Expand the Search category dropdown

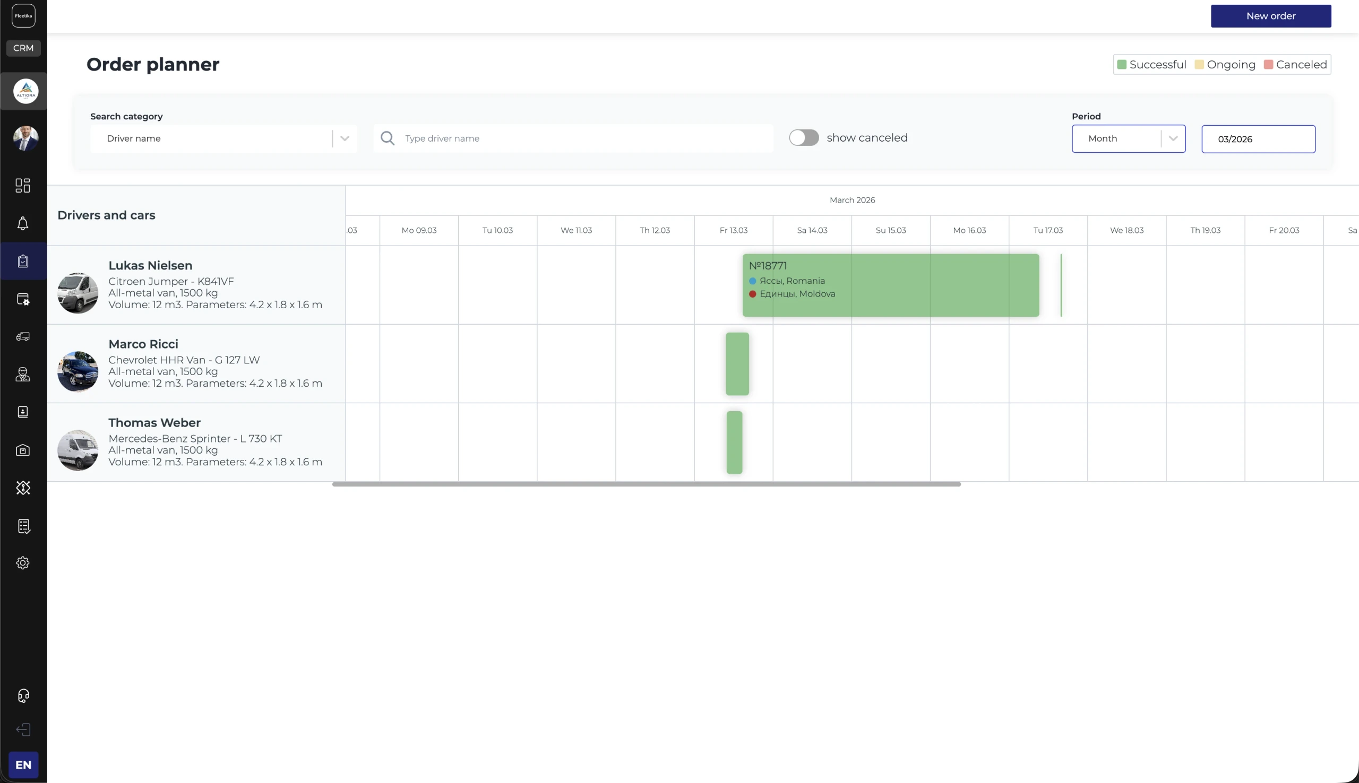[x=223, y=139]
